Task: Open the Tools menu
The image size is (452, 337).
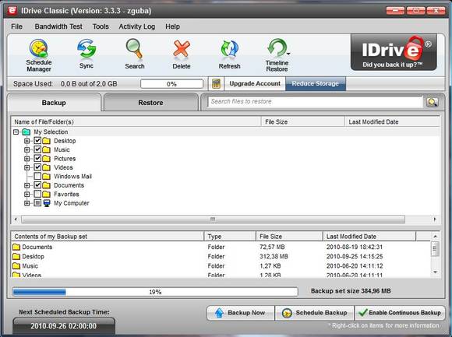Action: point(101,26)
